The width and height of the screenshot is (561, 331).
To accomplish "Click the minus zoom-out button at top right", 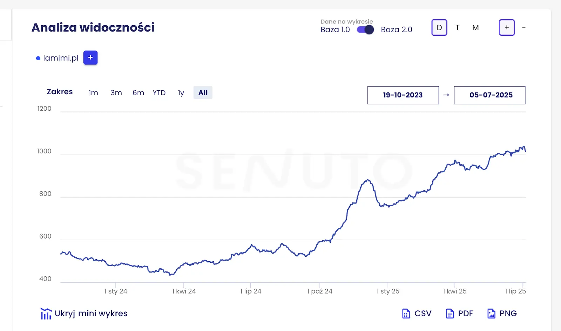I will 524,27.
